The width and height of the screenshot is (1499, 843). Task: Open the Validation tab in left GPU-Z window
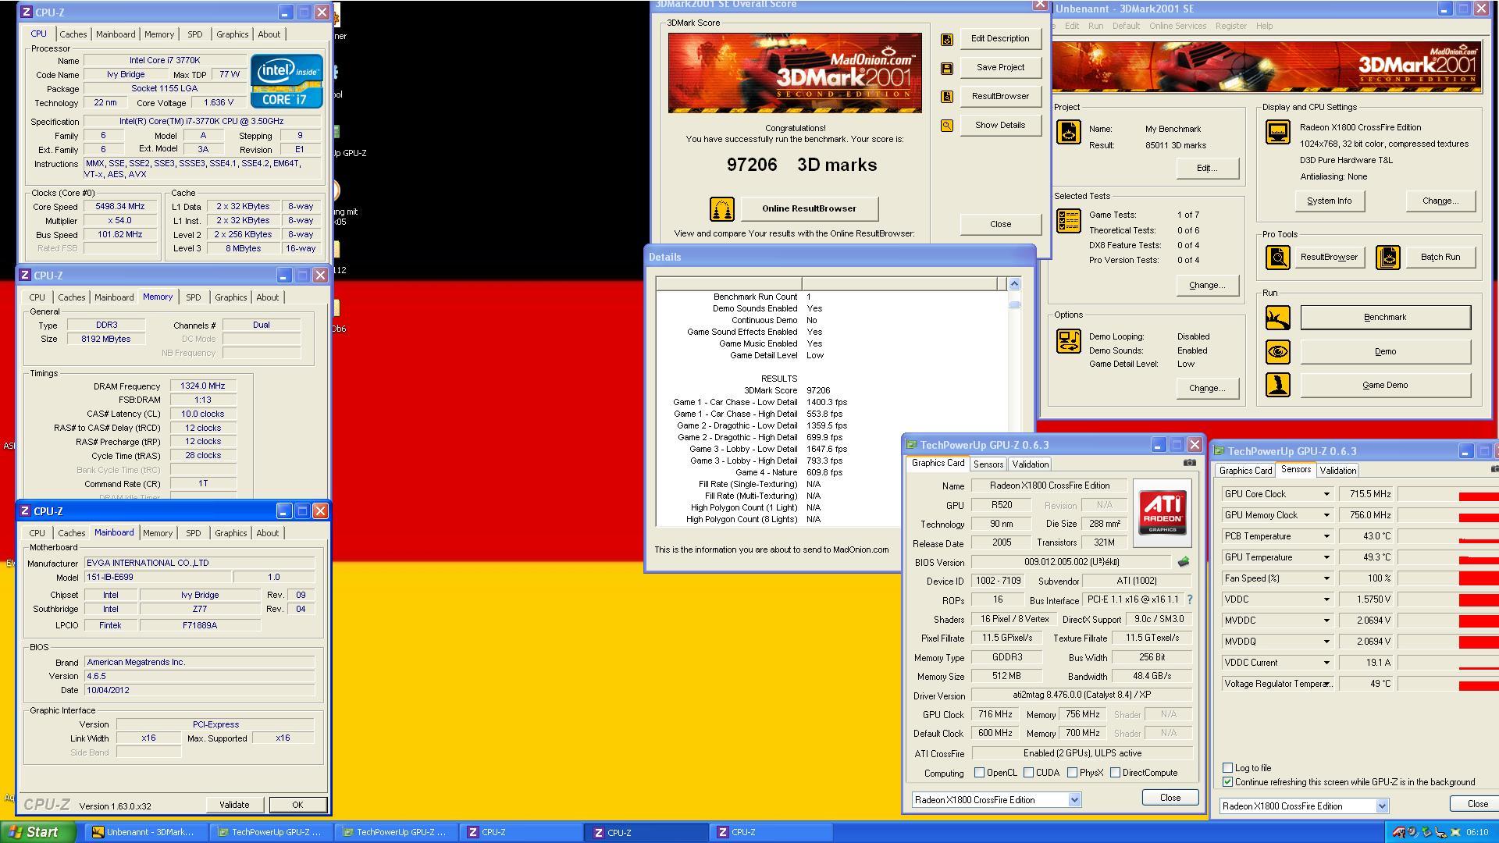[x=1030, y=464]
